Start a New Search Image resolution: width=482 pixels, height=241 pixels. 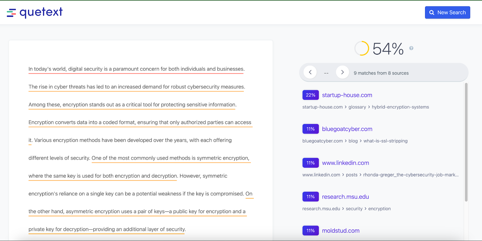pyautogui.click(x=447, y=13)
